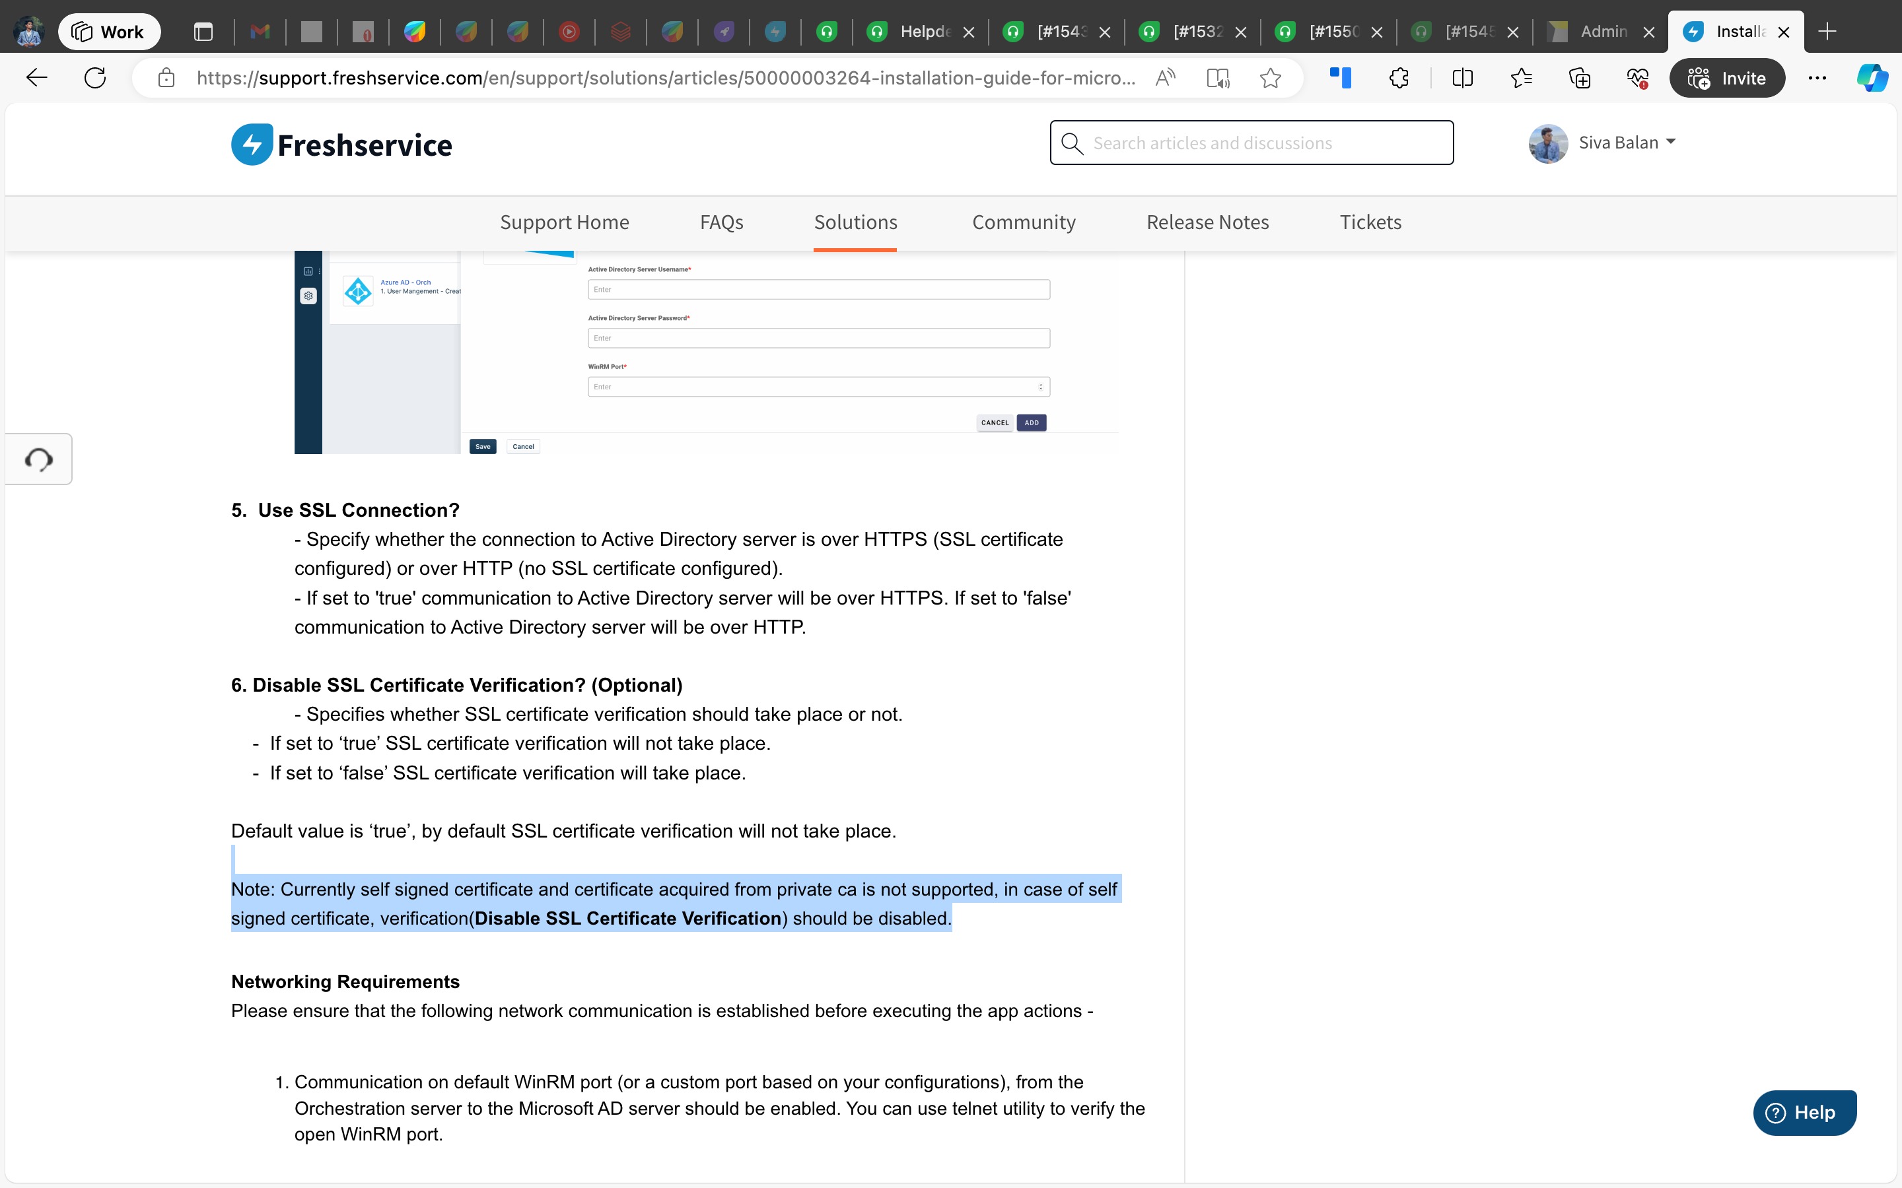Image resolution: width=1902 pixels, height=1188 pixels.
Task: Click in the search articles field
Action: tap(1251, 143)
